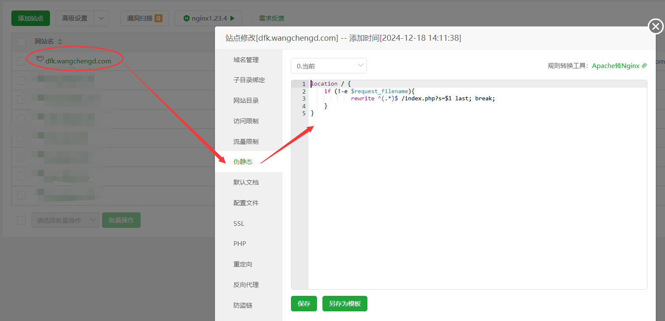Screen dimensions: 665x321
Task: Open the 高级设置 dropdown arrow
Action: [101, 18]
